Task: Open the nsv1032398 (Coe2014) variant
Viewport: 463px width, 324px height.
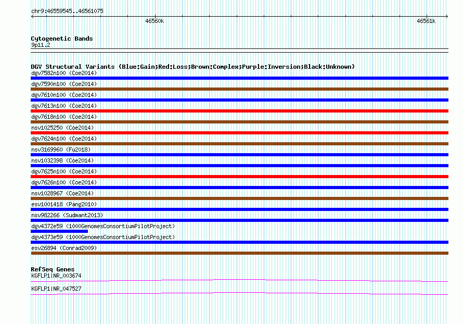Action: pos(62,160)
